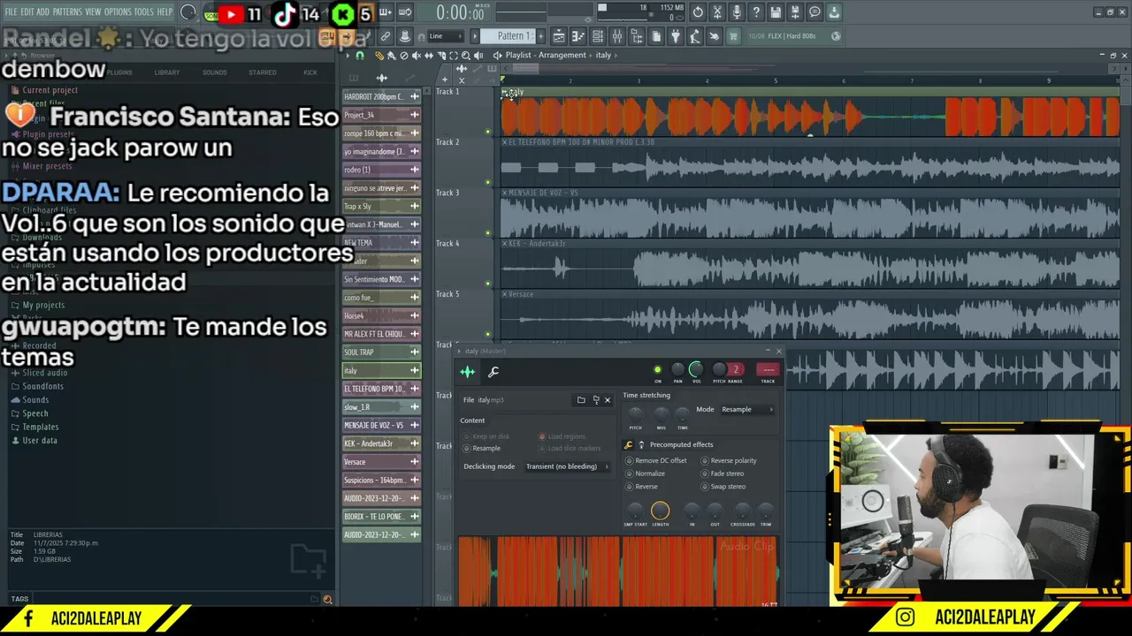Click the waveform sample tab icon in italy window
Screen dimensions: 1132x636
point(468,372)
